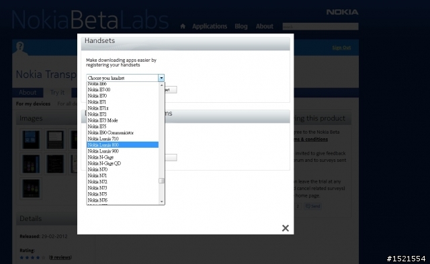Screen dimensions: 430x264
Task: Pick Nokia E75 entry
Action: tap(122, 126)
